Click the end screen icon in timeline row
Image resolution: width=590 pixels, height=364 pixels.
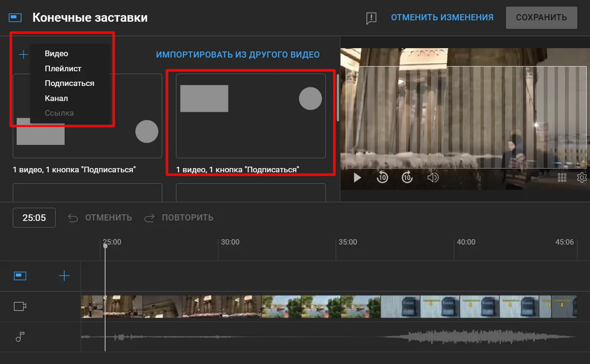coord(20,276)
